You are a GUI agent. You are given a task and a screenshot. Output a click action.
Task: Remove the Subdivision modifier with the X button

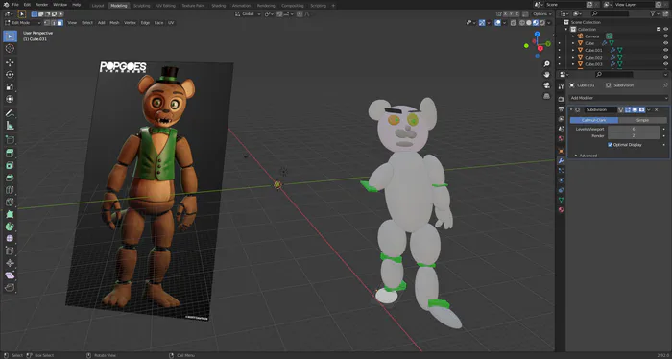pos(656,109)
